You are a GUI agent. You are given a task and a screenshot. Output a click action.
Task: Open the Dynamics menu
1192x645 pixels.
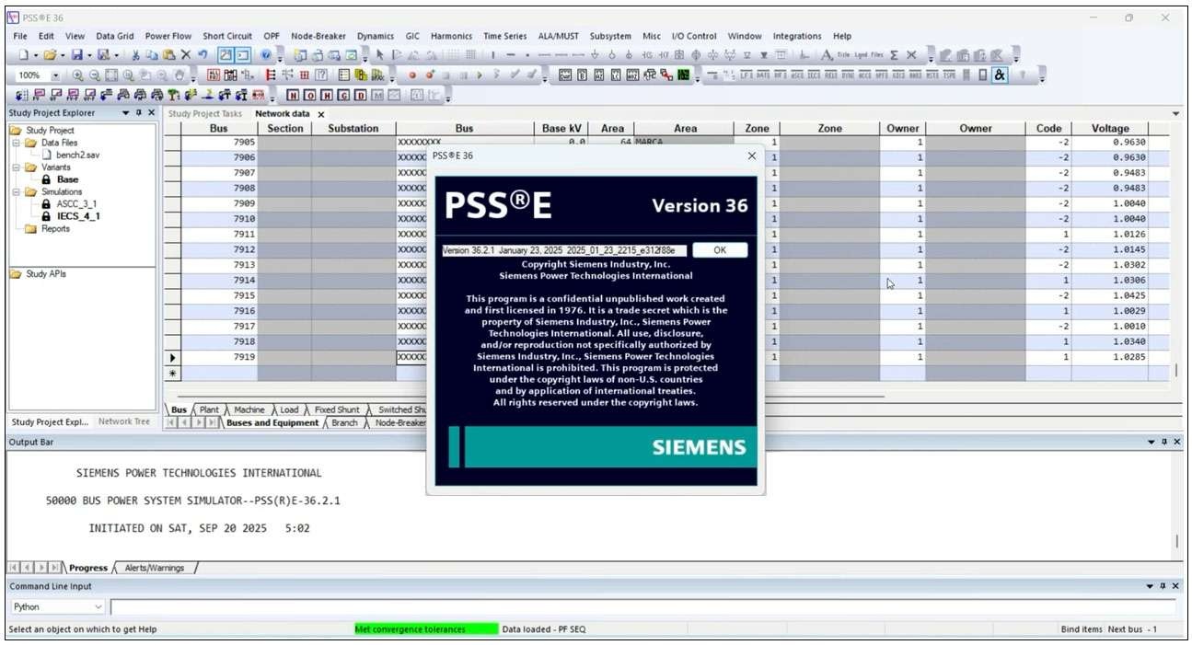pyautogui.click(x=376, y=36)
